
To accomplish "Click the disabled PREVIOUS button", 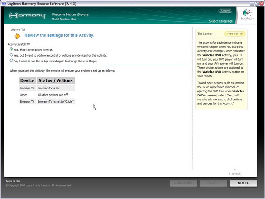I will tap(183, 183).
